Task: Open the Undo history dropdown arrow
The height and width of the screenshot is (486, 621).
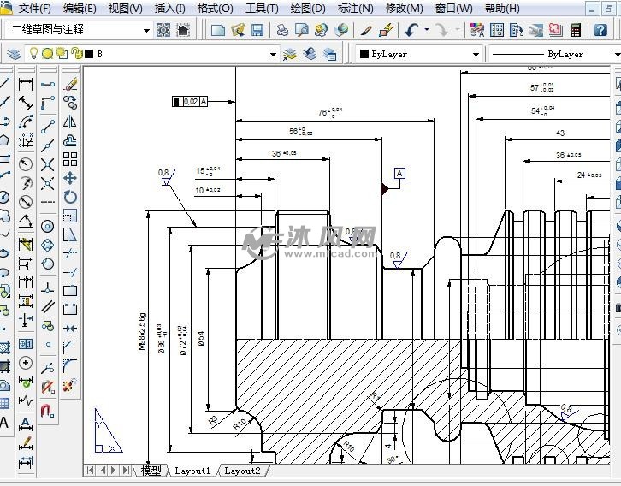Action: coord(427,30)
